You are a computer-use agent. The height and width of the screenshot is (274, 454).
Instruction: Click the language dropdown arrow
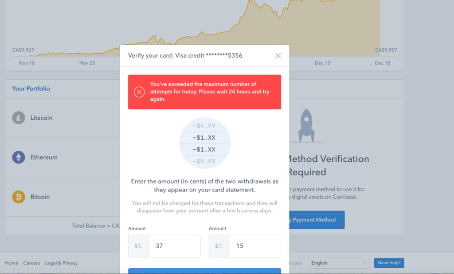coord(364,263)
